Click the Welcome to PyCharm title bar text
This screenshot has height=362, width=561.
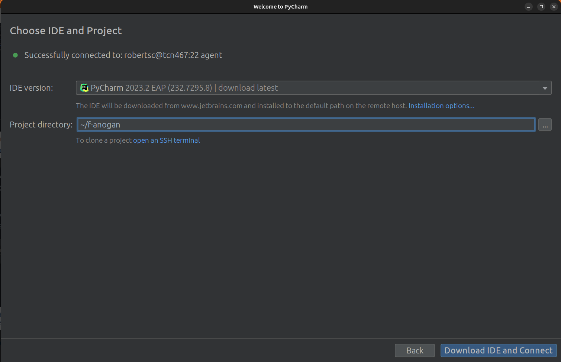pyautogui.click(x=280, y=7)
